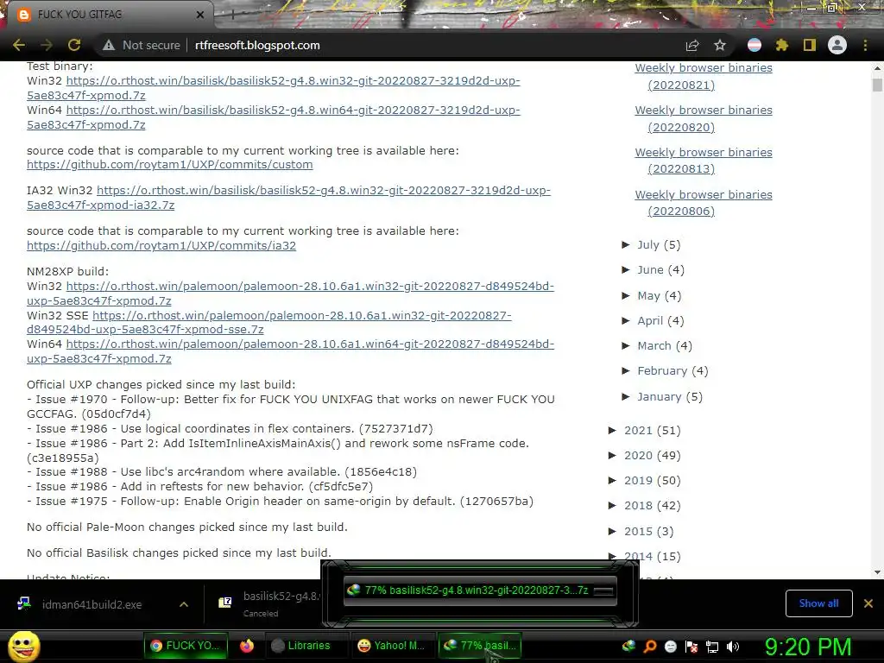Image resolution: width=884 pixels, height=663 pixels.
Task: Expand the March (4) archive
Action: 626,345
